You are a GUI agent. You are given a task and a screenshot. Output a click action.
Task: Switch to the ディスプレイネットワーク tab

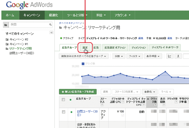tap(165, 47)
